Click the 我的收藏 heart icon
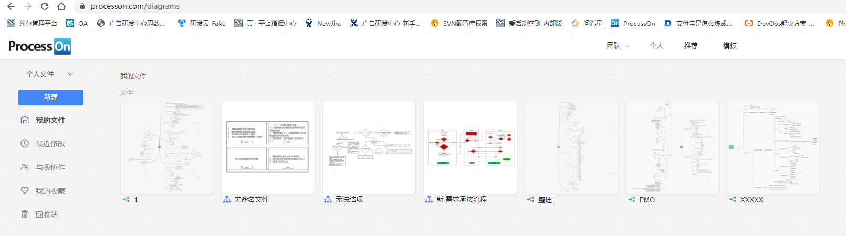The height and width of the screenshot is (236, 846). (x=25, y=190)
